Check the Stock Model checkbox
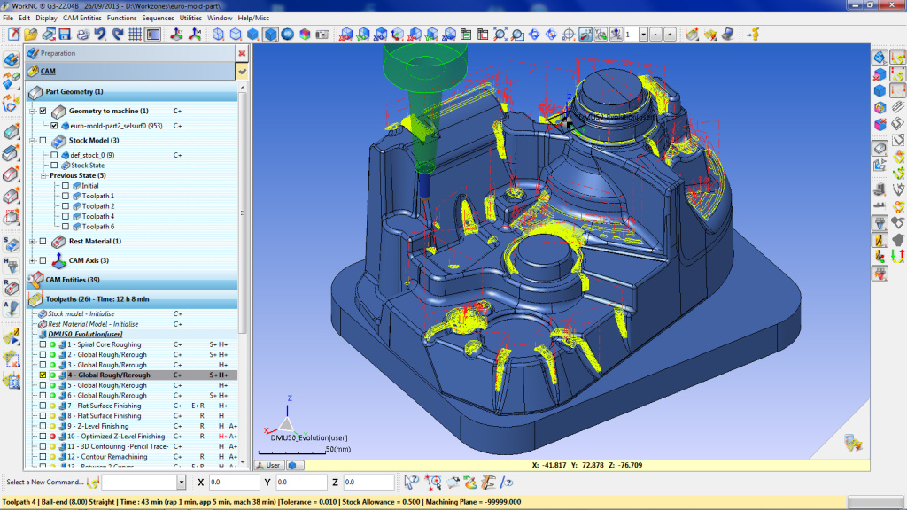The image size is (907, 510). coord(43,140)
